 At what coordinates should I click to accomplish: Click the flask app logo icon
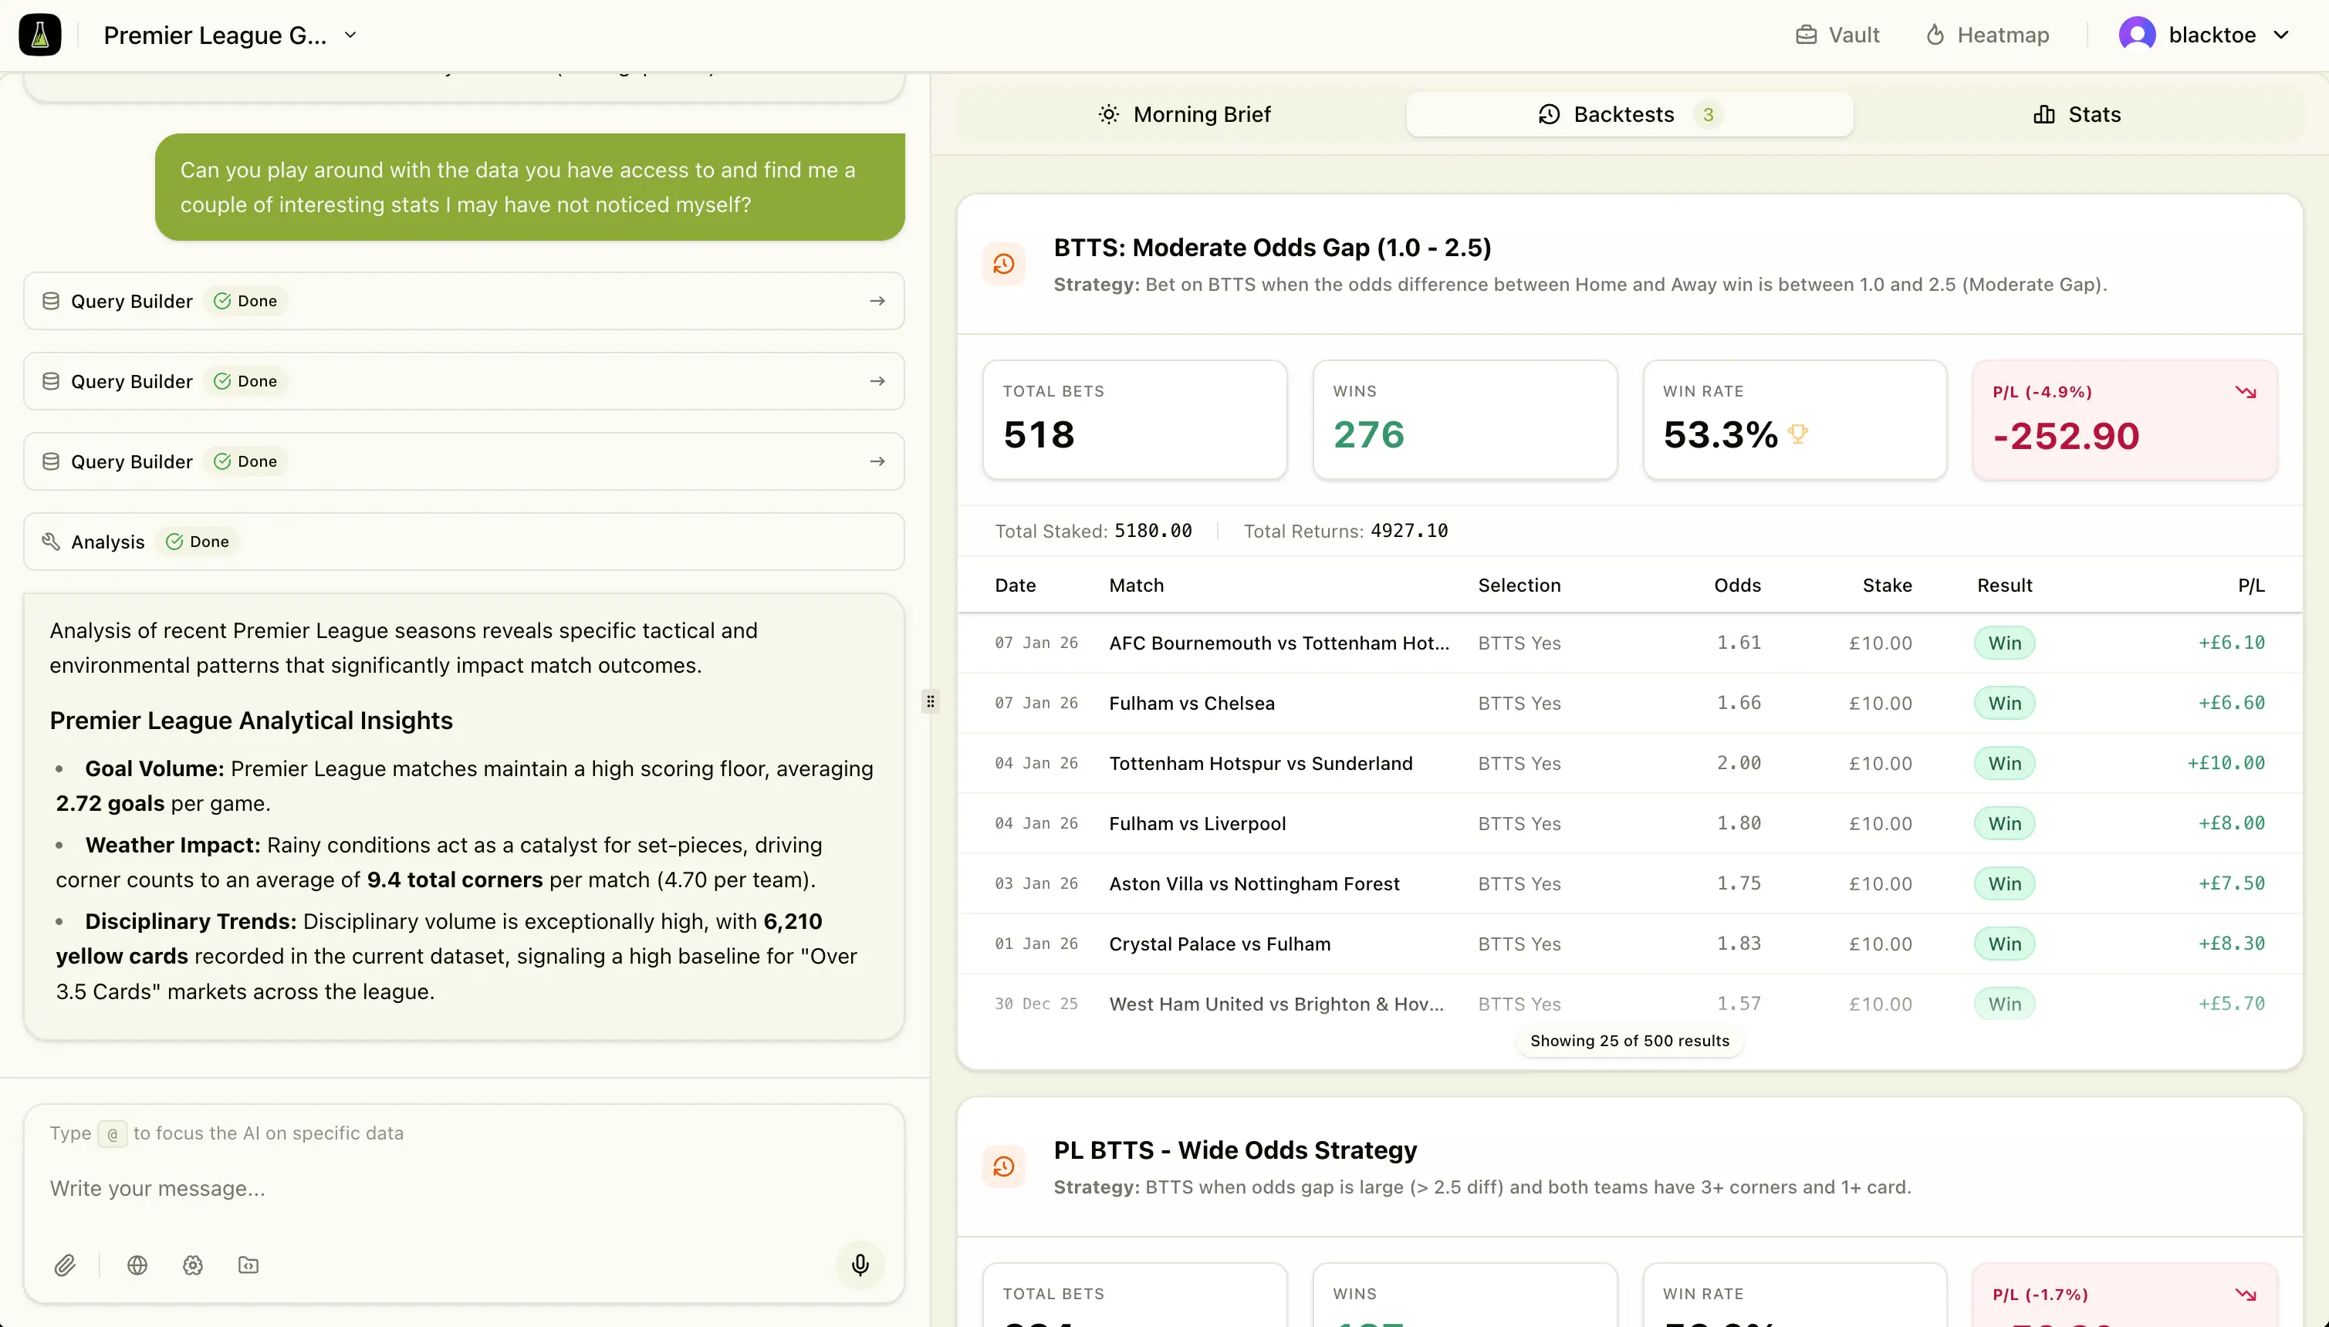[x=40, y=35]
